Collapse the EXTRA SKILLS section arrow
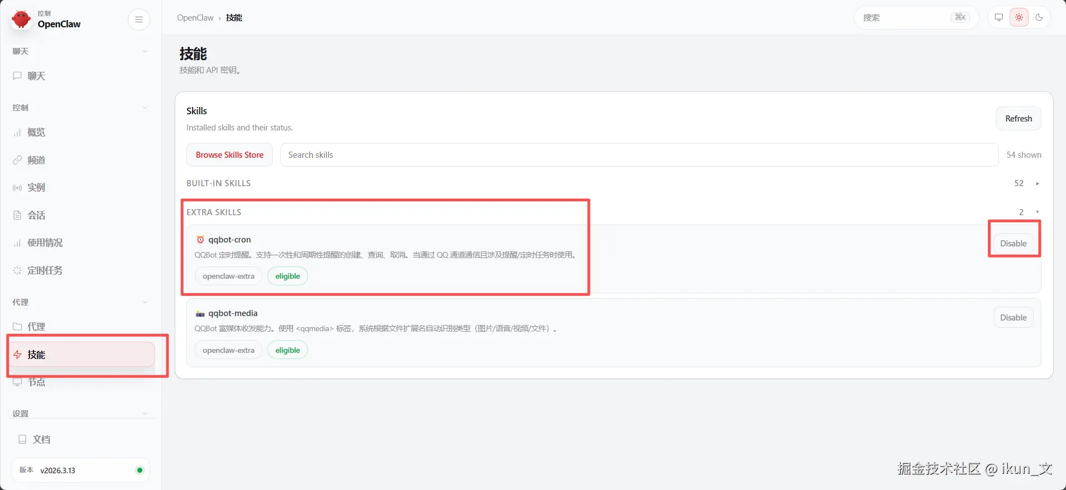The width and height of the screenshot is (1066, 490). 1038,212
